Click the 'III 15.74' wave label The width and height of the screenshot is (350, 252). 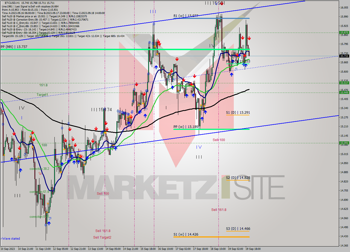coord(101,110)
